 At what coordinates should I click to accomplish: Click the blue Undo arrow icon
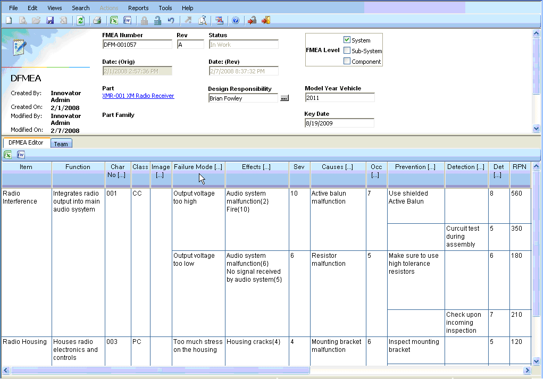tap(171, 20)
